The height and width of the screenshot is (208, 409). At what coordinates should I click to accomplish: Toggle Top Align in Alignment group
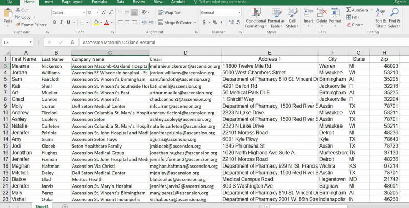click(120, 12)
